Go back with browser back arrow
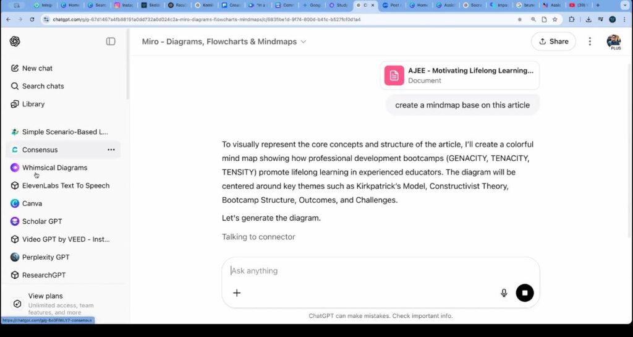 coord(9,19)
